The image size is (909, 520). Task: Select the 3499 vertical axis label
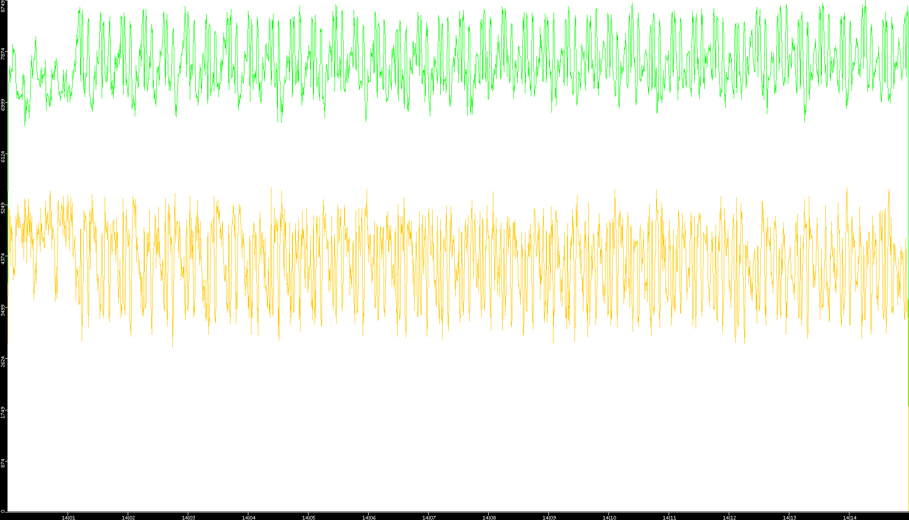(4, 310)
